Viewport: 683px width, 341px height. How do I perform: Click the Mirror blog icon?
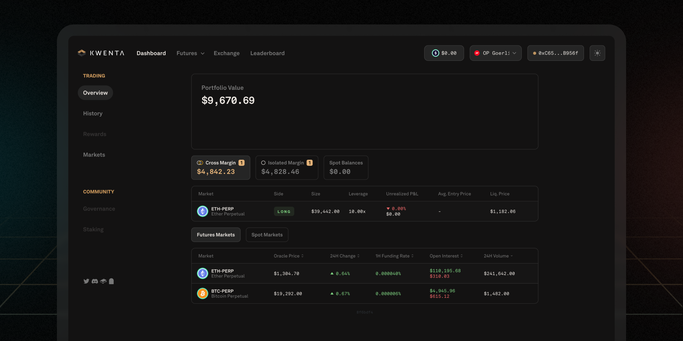coord(111,281)
